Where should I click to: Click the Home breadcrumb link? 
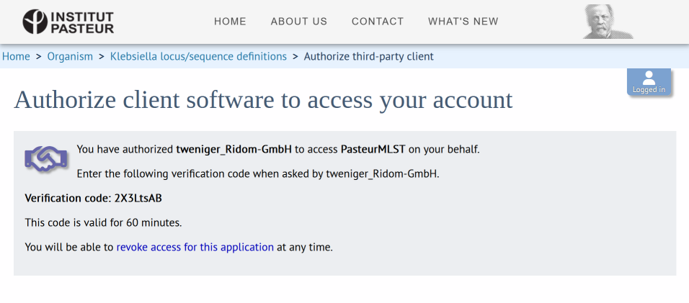pos(16,56)
